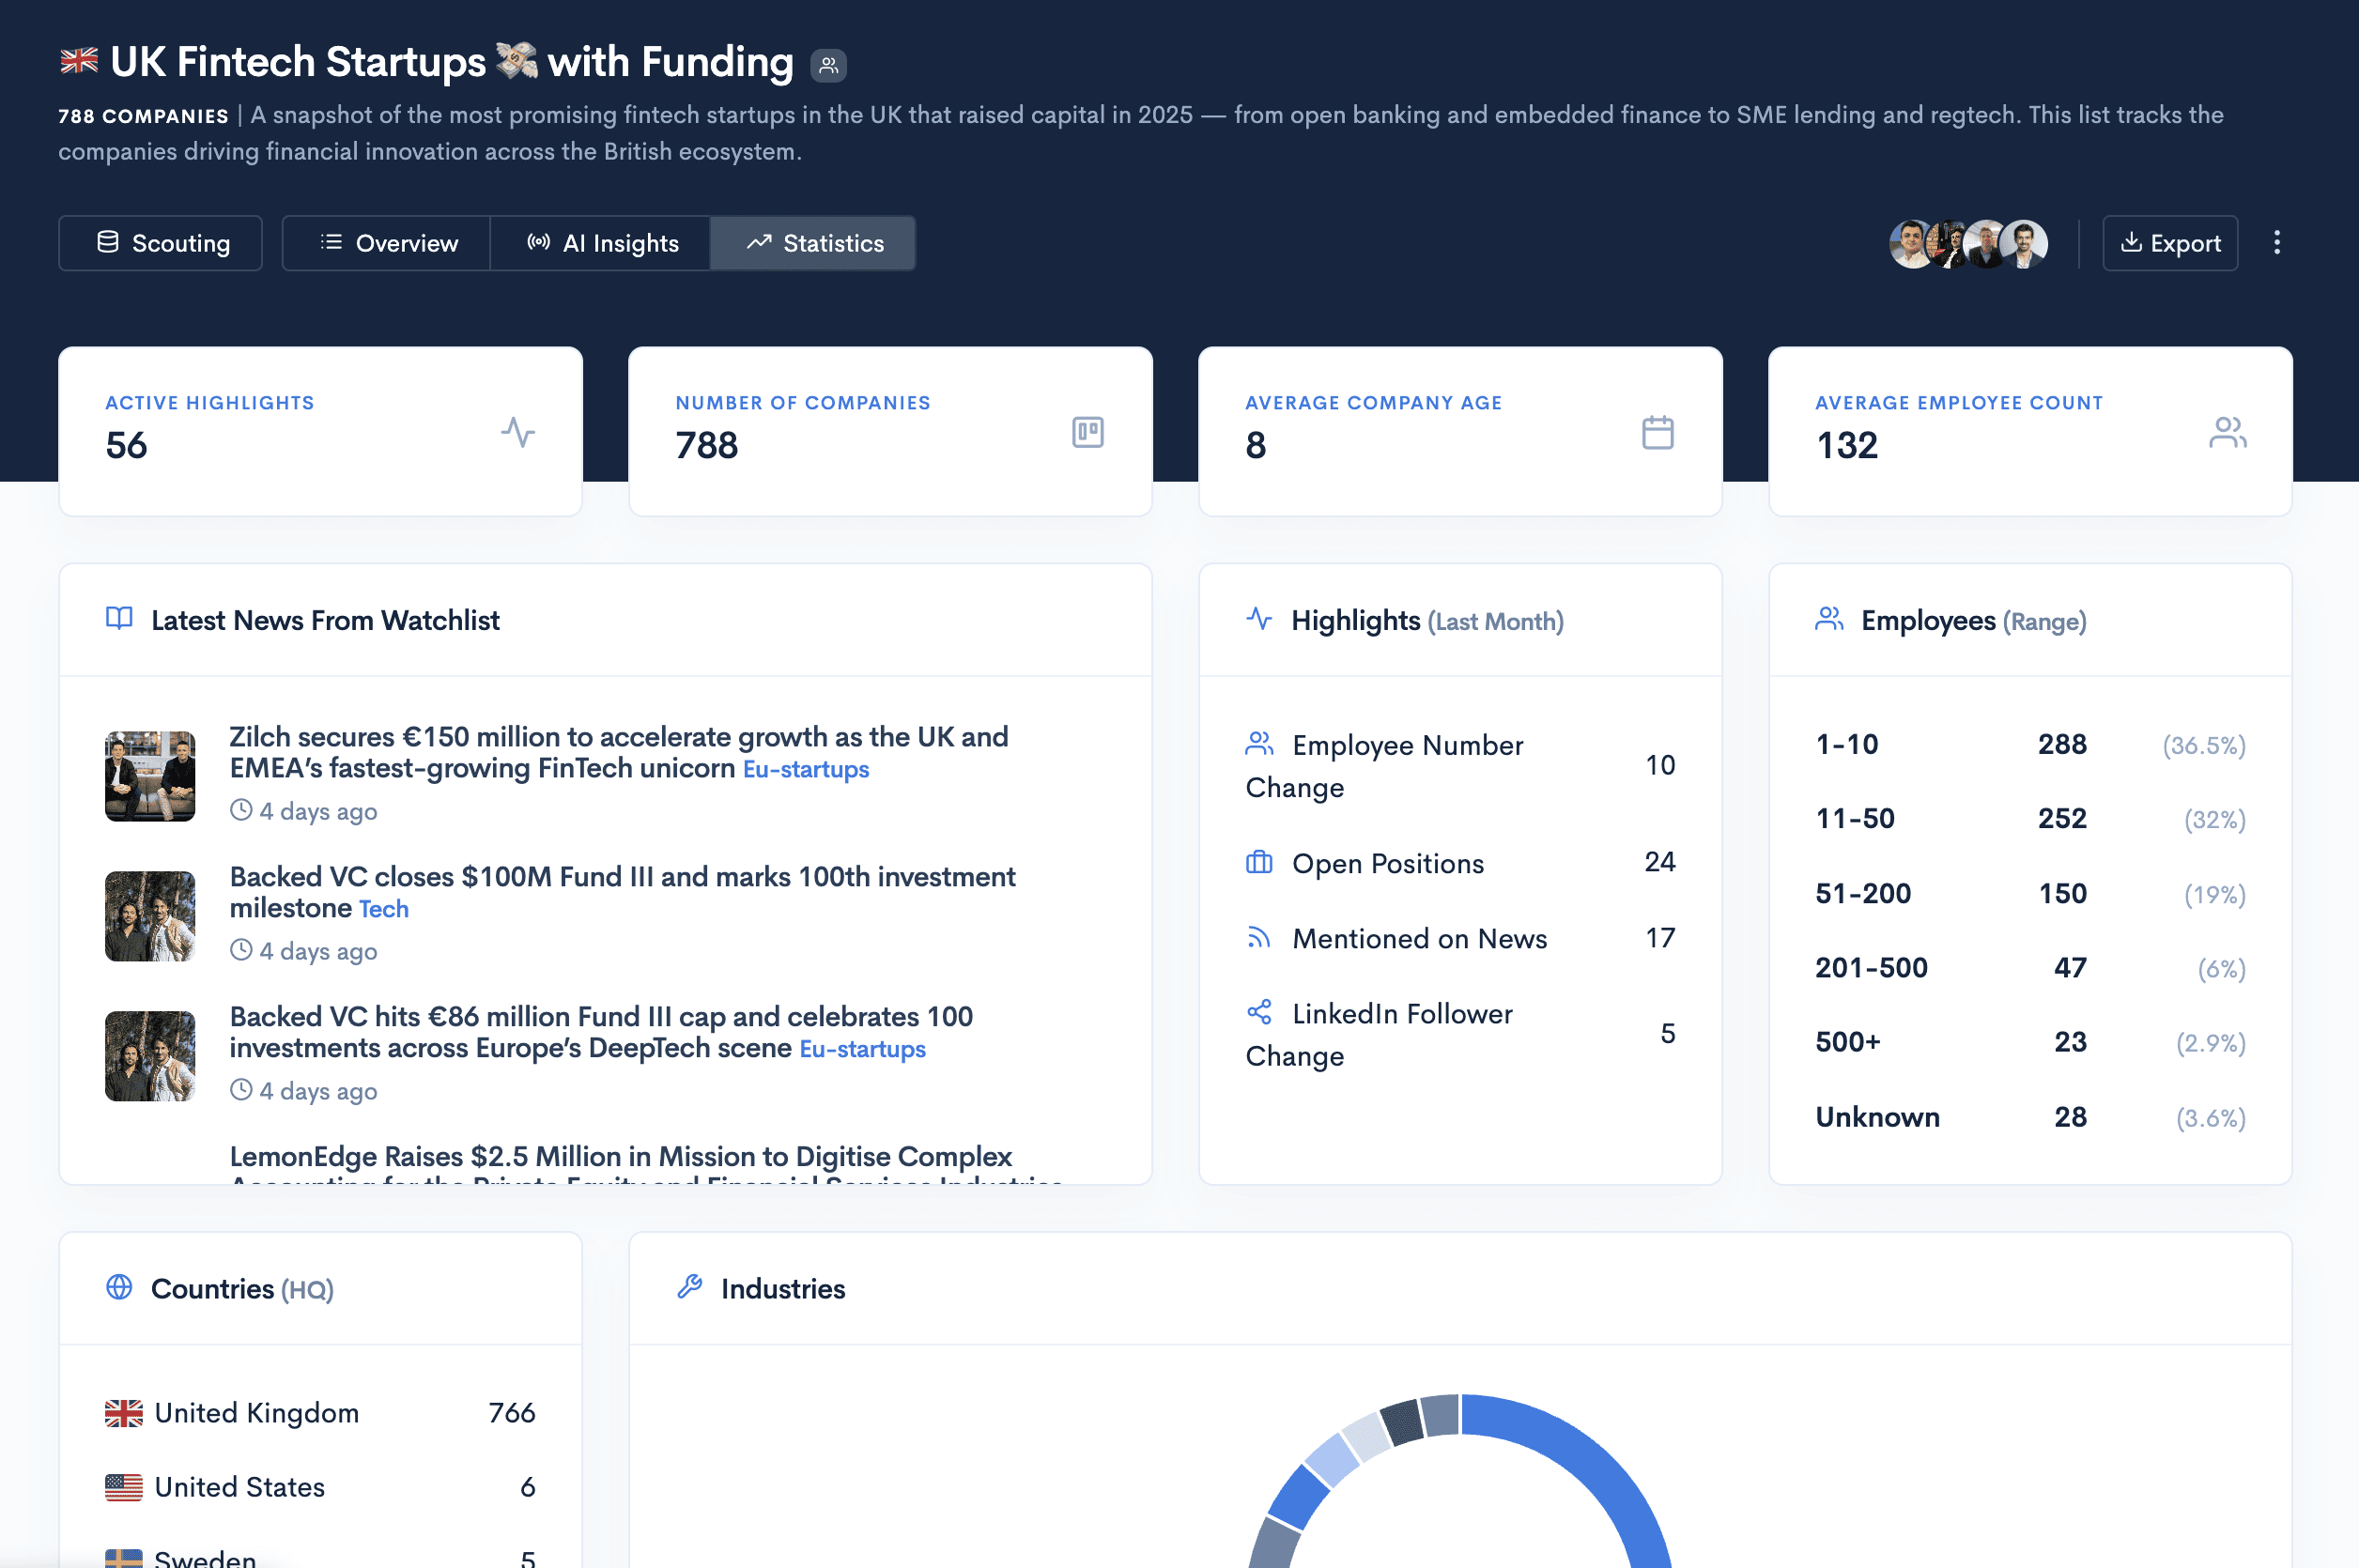
Task: Click the shared-users icon beside the title
Action: click(x=828, y=66)
